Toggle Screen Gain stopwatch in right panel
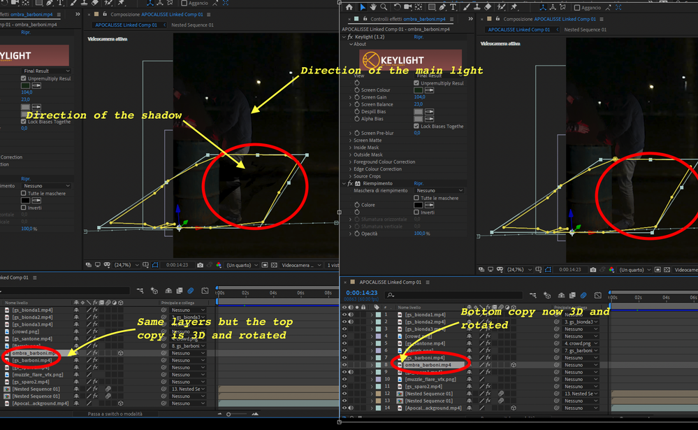Viewport: 698px width, 430px height. (357, 97)
